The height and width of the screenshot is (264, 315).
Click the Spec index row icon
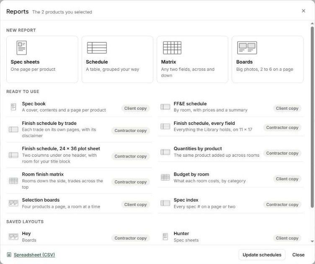tap(165, 203)
